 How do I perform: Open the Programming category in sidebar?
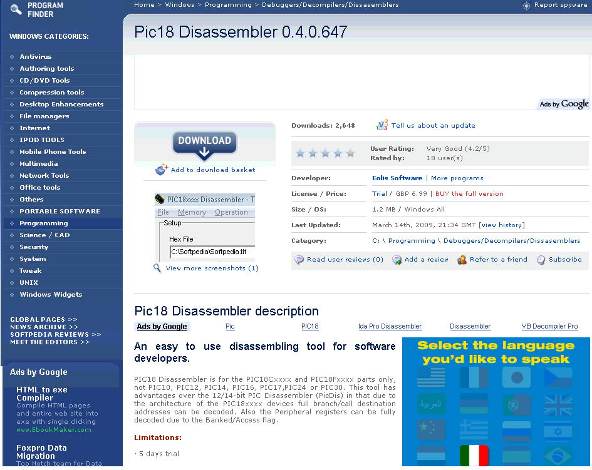[x=44, y=223]
